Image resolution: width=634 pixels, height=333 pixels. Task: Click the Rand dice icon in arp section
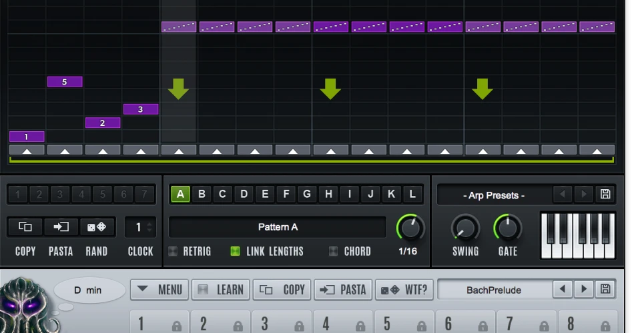point(97,227)
